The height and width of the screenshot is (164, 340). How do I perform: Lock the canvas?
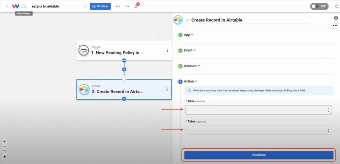5,156
